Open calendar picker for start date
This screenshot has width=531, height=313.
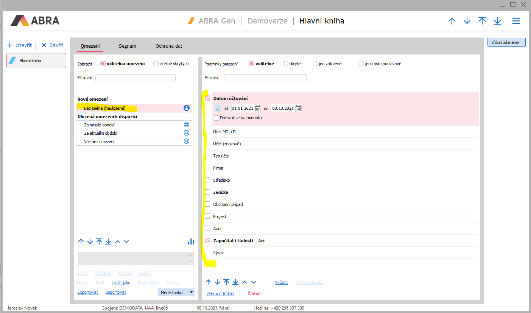(258, 108)
